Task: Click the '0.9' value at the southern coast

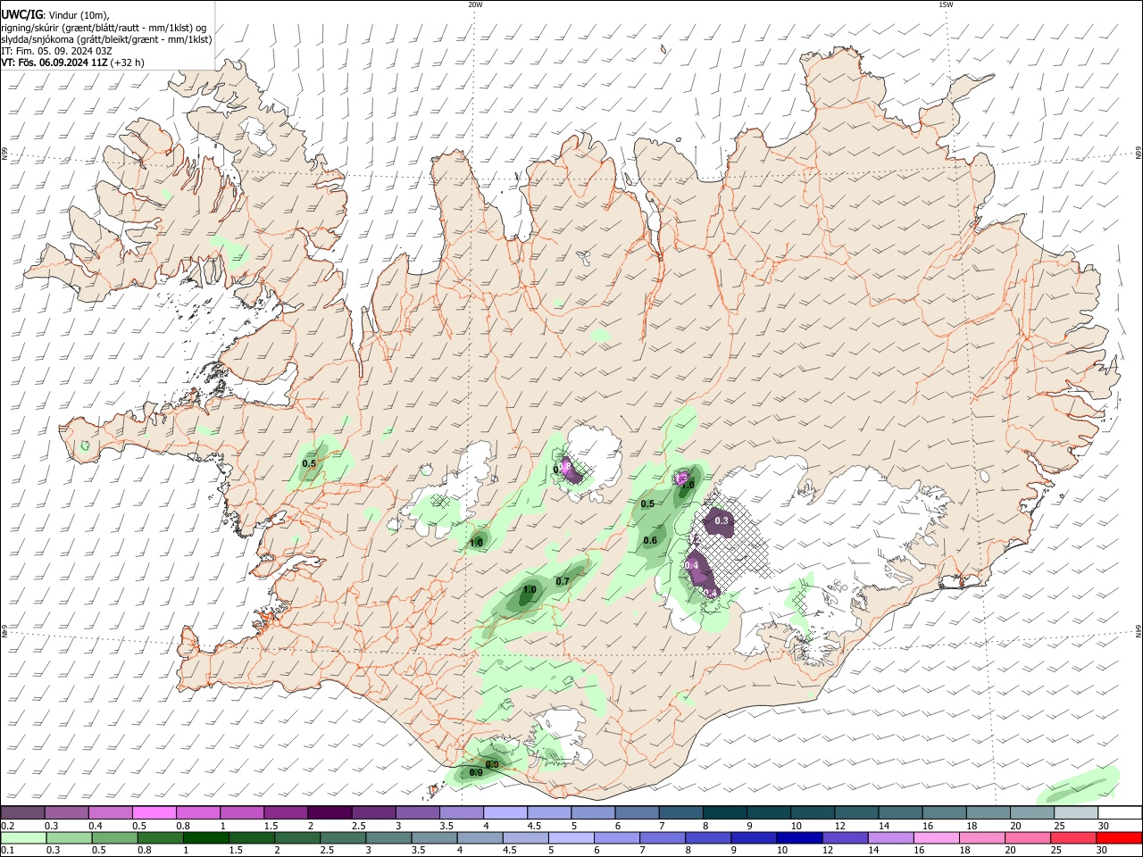Action: (476, 773)
